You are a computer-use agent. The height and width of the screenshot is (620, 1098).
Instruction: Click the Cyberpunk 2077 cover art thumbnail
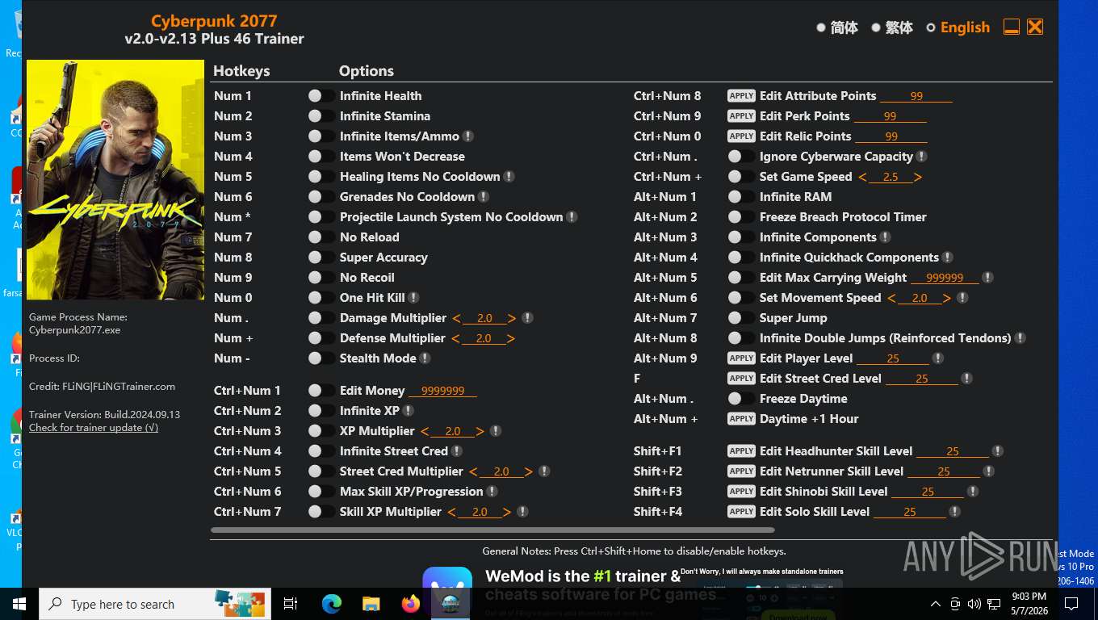point(115,179)
